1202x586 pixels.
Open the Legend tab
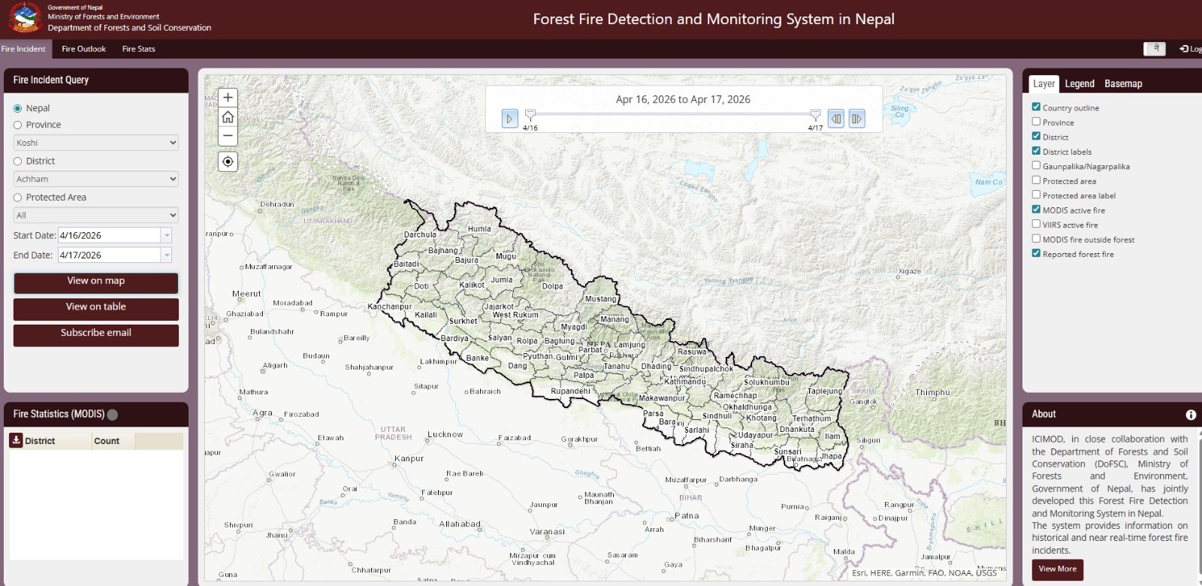coord(1079,83)
